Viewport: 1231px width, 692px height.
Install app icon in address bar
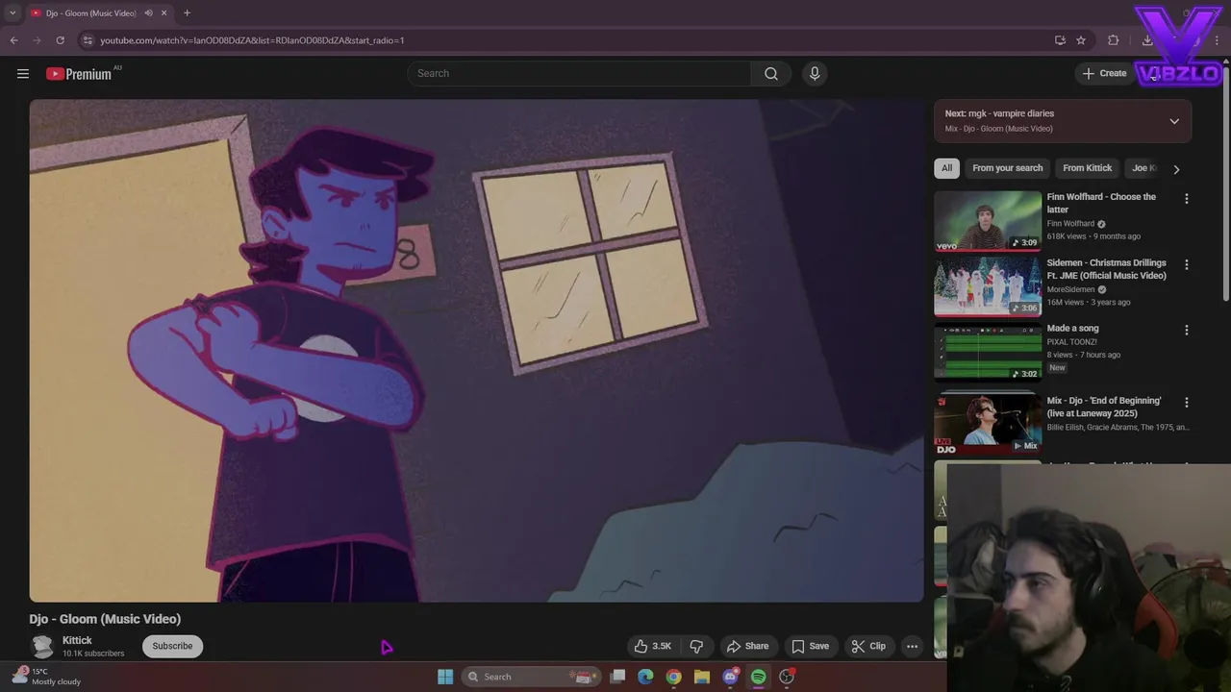(x=1060, y=40)
